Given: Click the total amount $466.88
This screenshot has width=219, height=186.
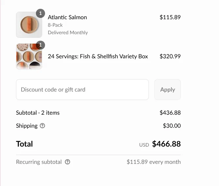Looking at the screenshot, I should (166, 144).
